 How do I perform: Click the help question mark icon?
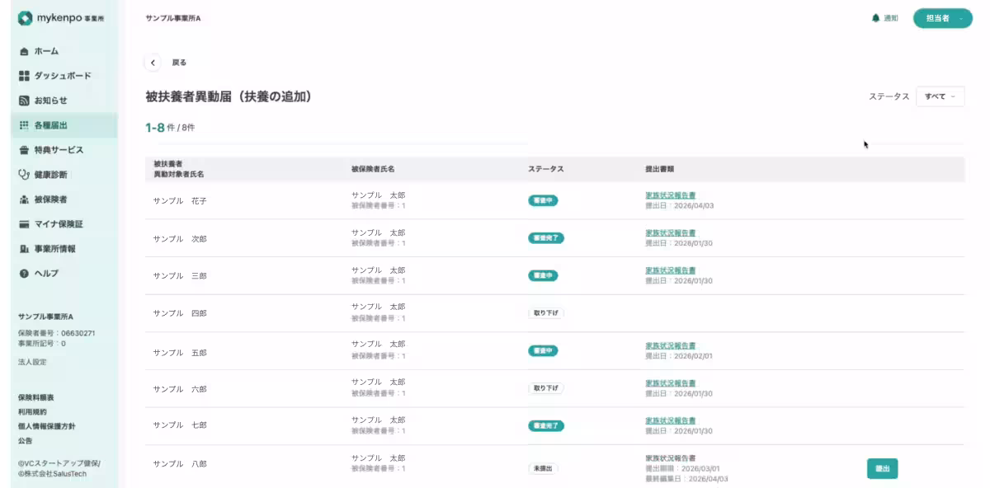pyautogui.click(x=24, y=274)
